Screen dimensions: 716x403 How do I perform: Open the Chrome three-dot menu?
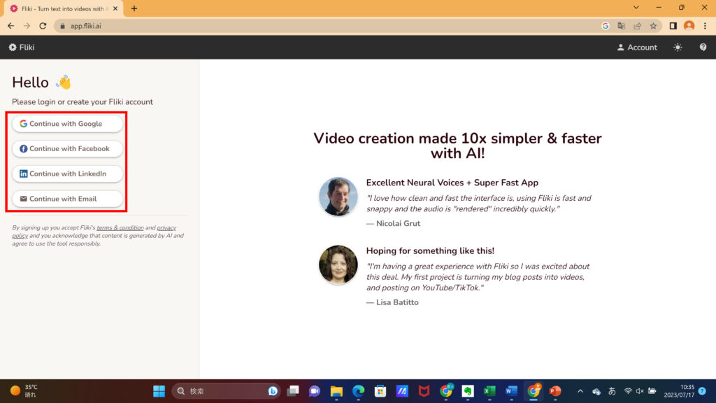[x=705, y=26]
